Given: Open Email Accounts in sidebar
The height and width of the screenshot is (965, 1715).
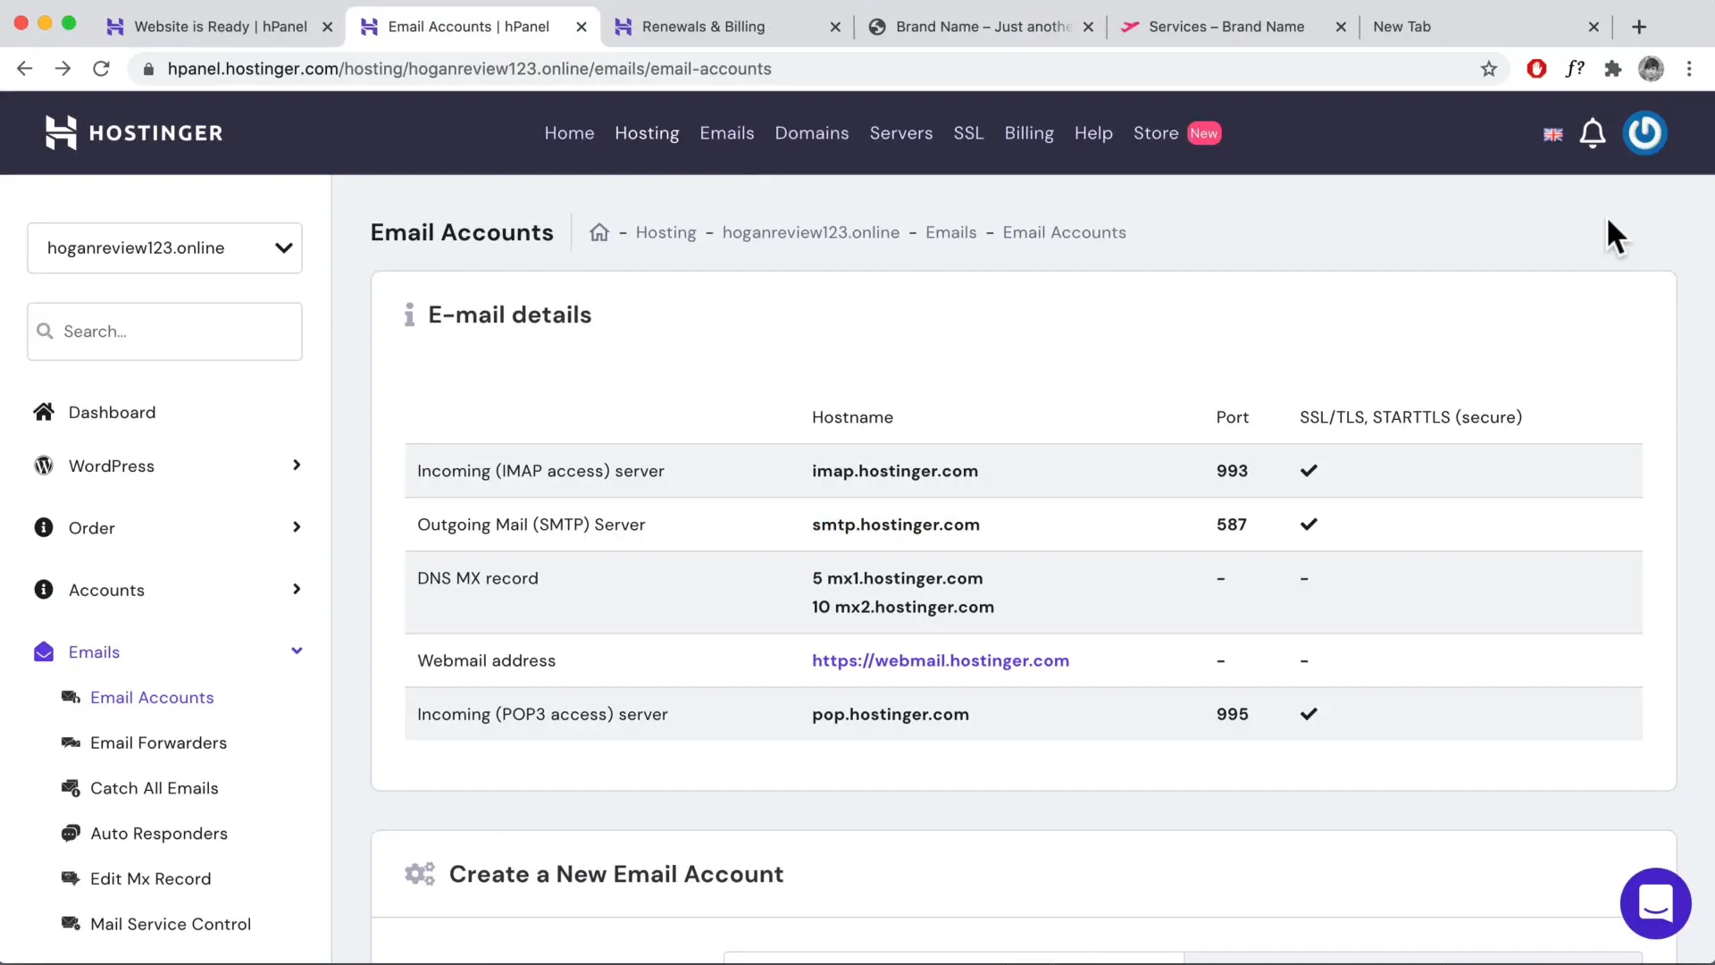Looking at the screenshot, I should click(152, 698).
